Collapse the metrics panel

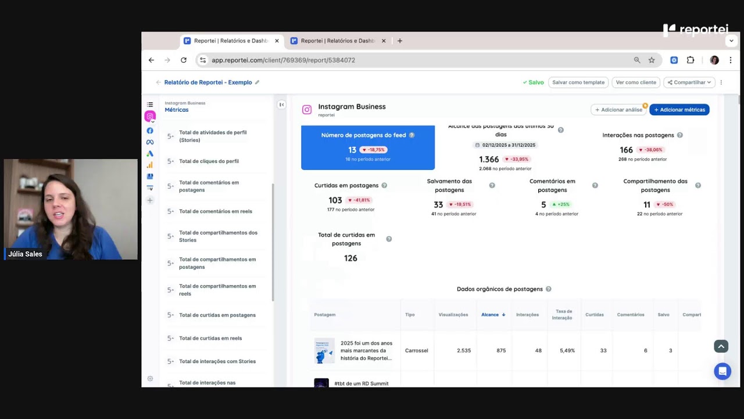(281, 105)
